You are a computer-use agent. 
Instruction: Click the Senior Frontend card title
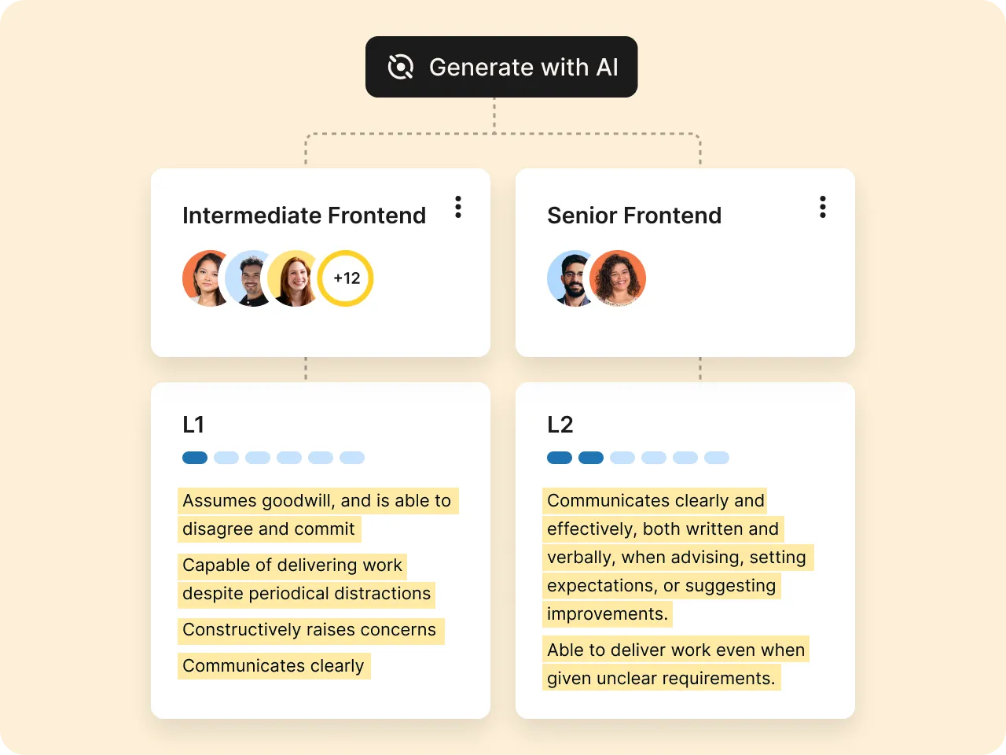634,215
